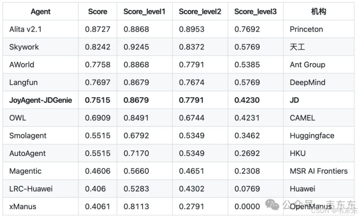The height and width of the screenshot is (217, 359).
Task: Select the "0.8372" level2 value
Action: point(192,47)
